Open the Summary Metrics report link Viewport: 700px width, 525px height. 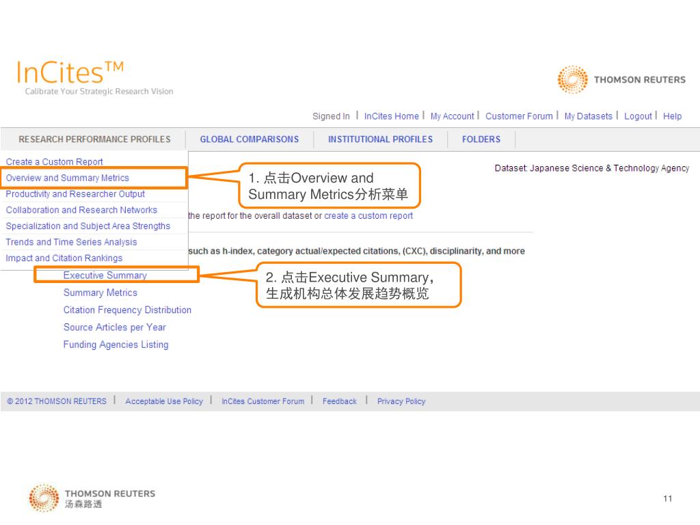(100, 293)
